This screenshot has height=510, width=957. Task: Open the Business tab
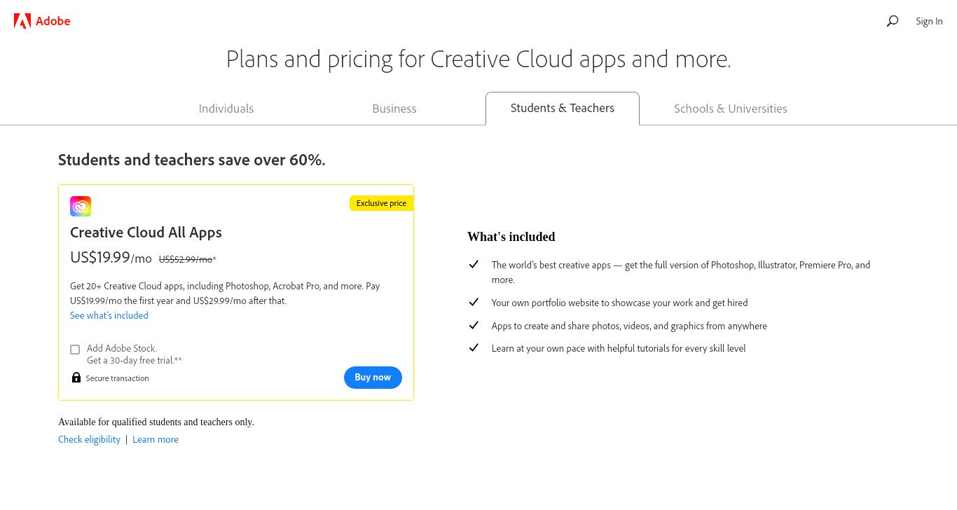[x=394, y=109]
